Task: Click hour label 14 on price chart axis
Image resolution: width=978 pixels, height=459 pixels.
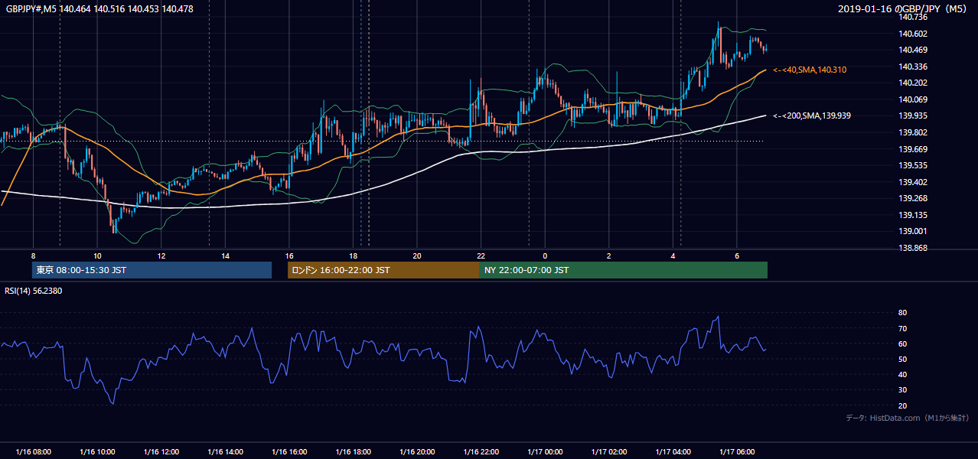Action: tap(225, 256)
